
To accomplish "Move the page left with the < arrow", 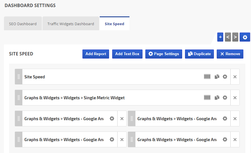I will (x=228, y=37).
